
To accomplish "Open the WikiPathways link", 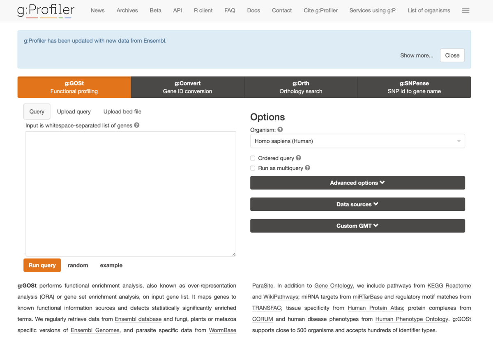I will (x=281, y=297).
